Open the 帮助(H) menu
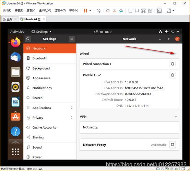This screenshot has width=190, height=171. click(74, 10)
